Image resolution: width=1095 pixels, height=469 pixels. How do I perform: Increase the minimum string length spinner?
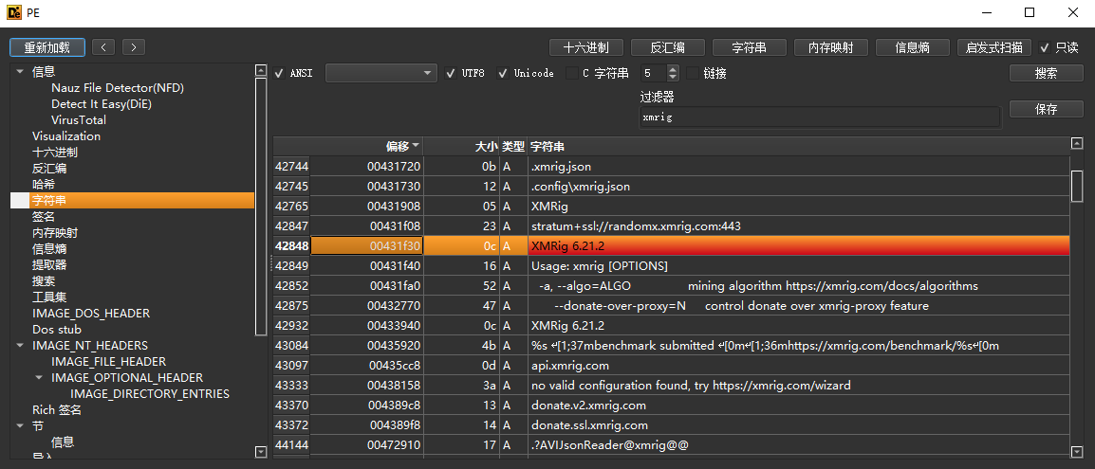point(673,69)
